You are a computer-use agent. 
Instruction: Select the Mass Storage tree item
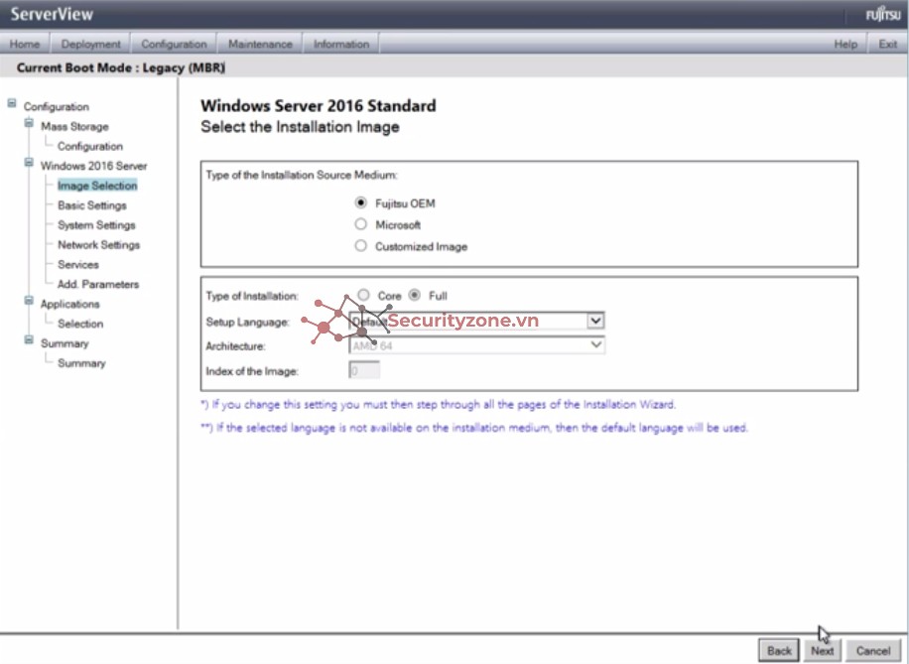pos(74,126)
